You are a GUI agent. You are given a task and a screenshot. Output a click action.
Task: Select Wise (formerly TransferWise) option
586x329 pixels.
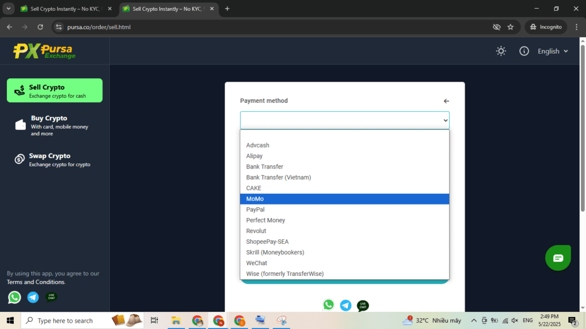pos(345,274)
